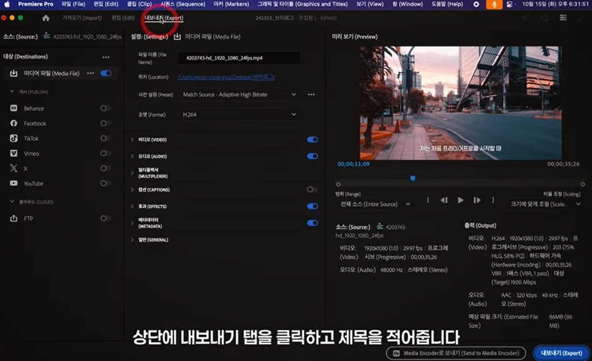Set the Out point bracket
Image resolution: width=592 pixels, height=361 pixels.
[x=493, y=200]
